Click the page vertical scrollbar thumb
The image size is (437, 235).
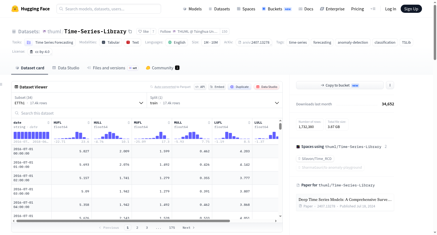[435, 32]
